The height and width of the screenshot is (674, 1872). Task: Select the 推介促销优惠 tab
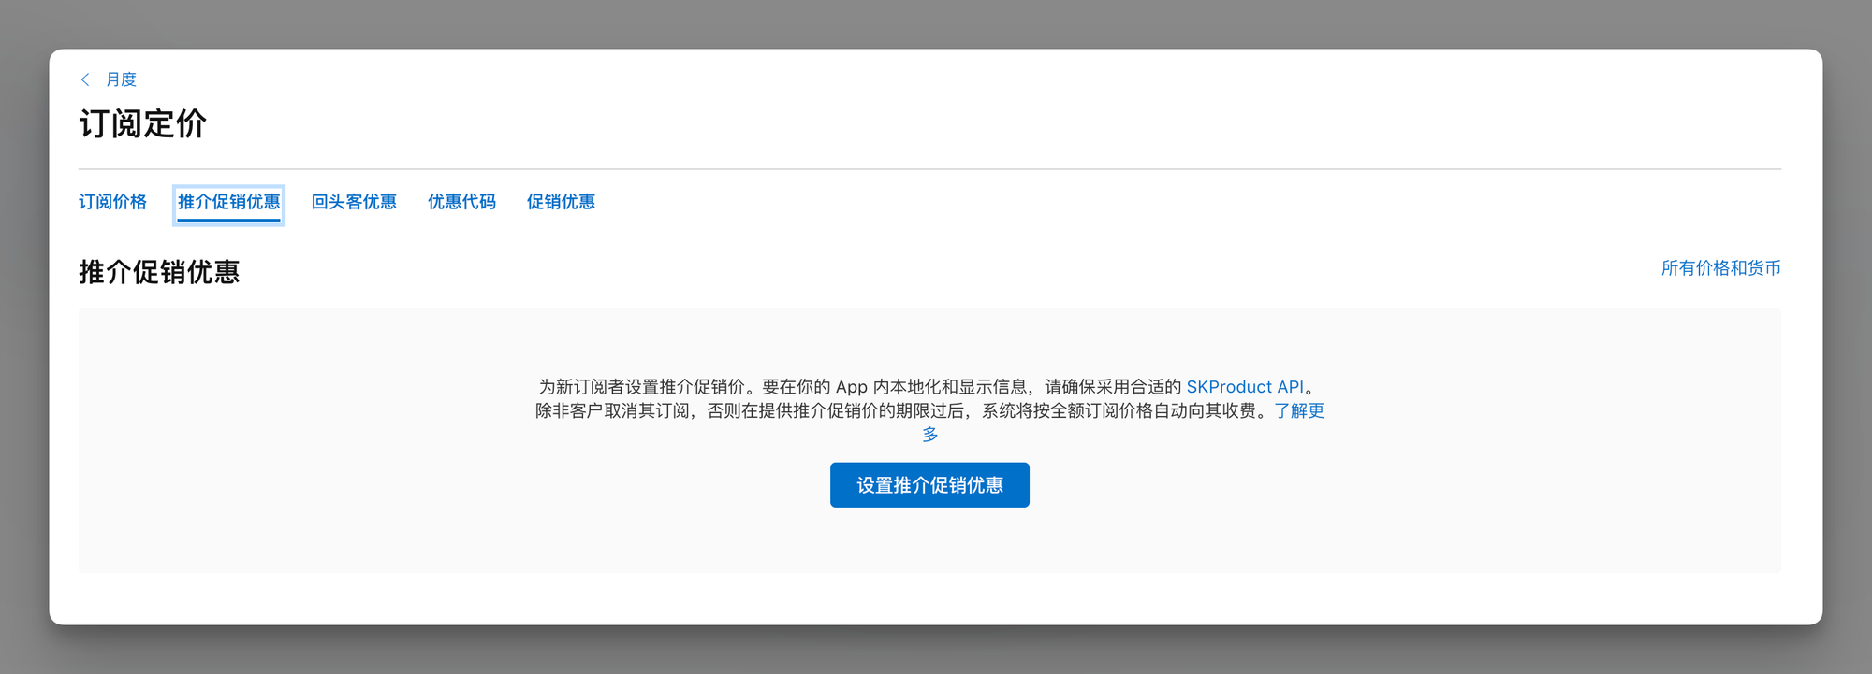point(229,202)
